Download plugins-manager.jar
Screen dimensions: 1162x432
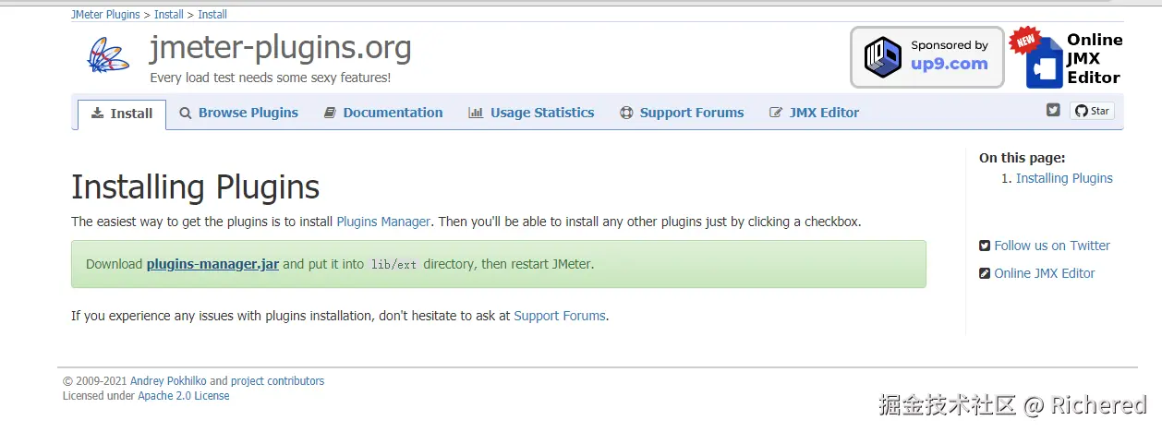pyautogui.click(x=212, y=264)
